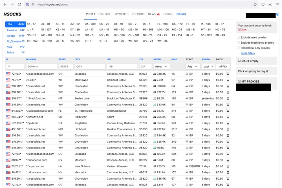Image resolution: width=282 pixels, height=188 pixels.
Task: Click Blackfoot Telephone ISP cell
Action: pyautogui.click(x=122, y=98)
